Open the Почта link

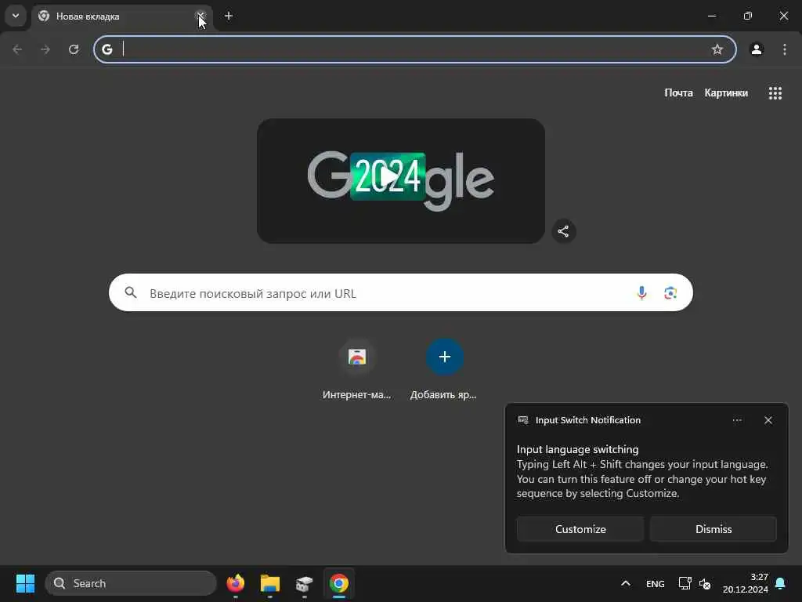(678, 92)
